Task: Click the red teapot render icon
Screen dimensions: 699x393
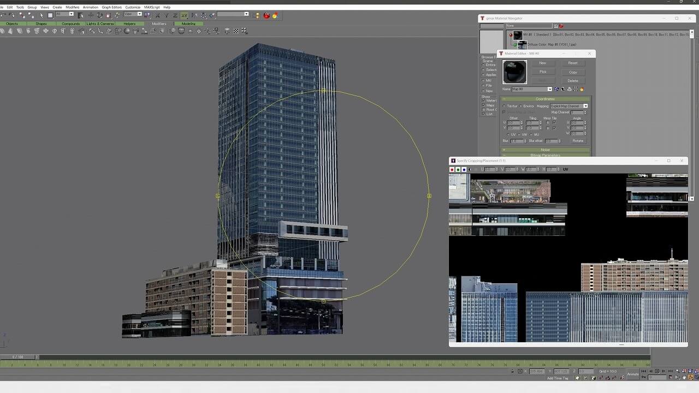Action: (266, 15)
